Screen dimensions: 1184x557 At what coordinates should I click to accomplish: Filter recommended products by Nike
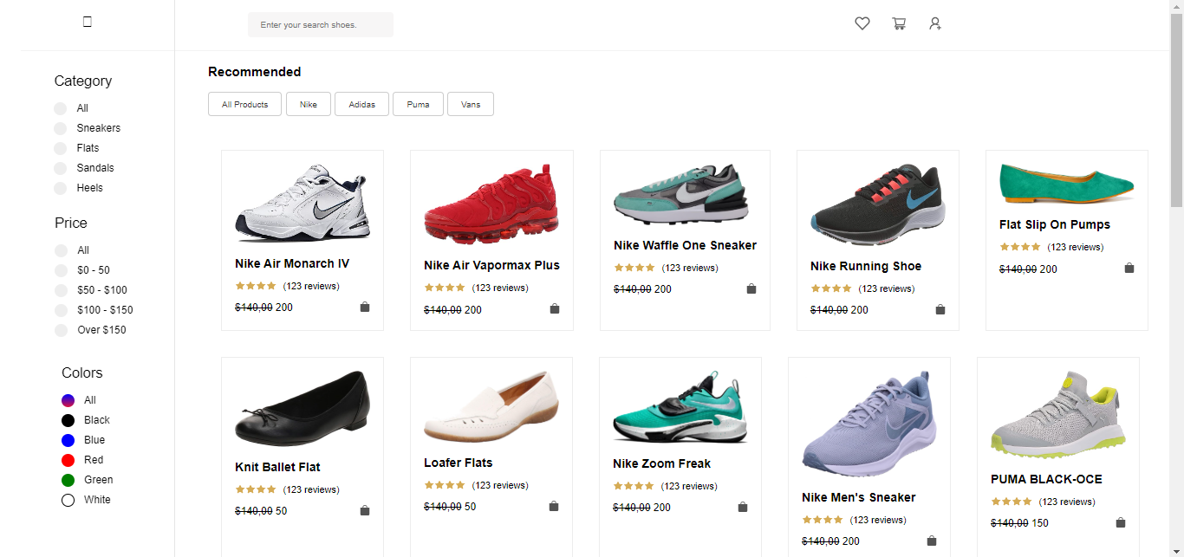[x=309, y=104]
